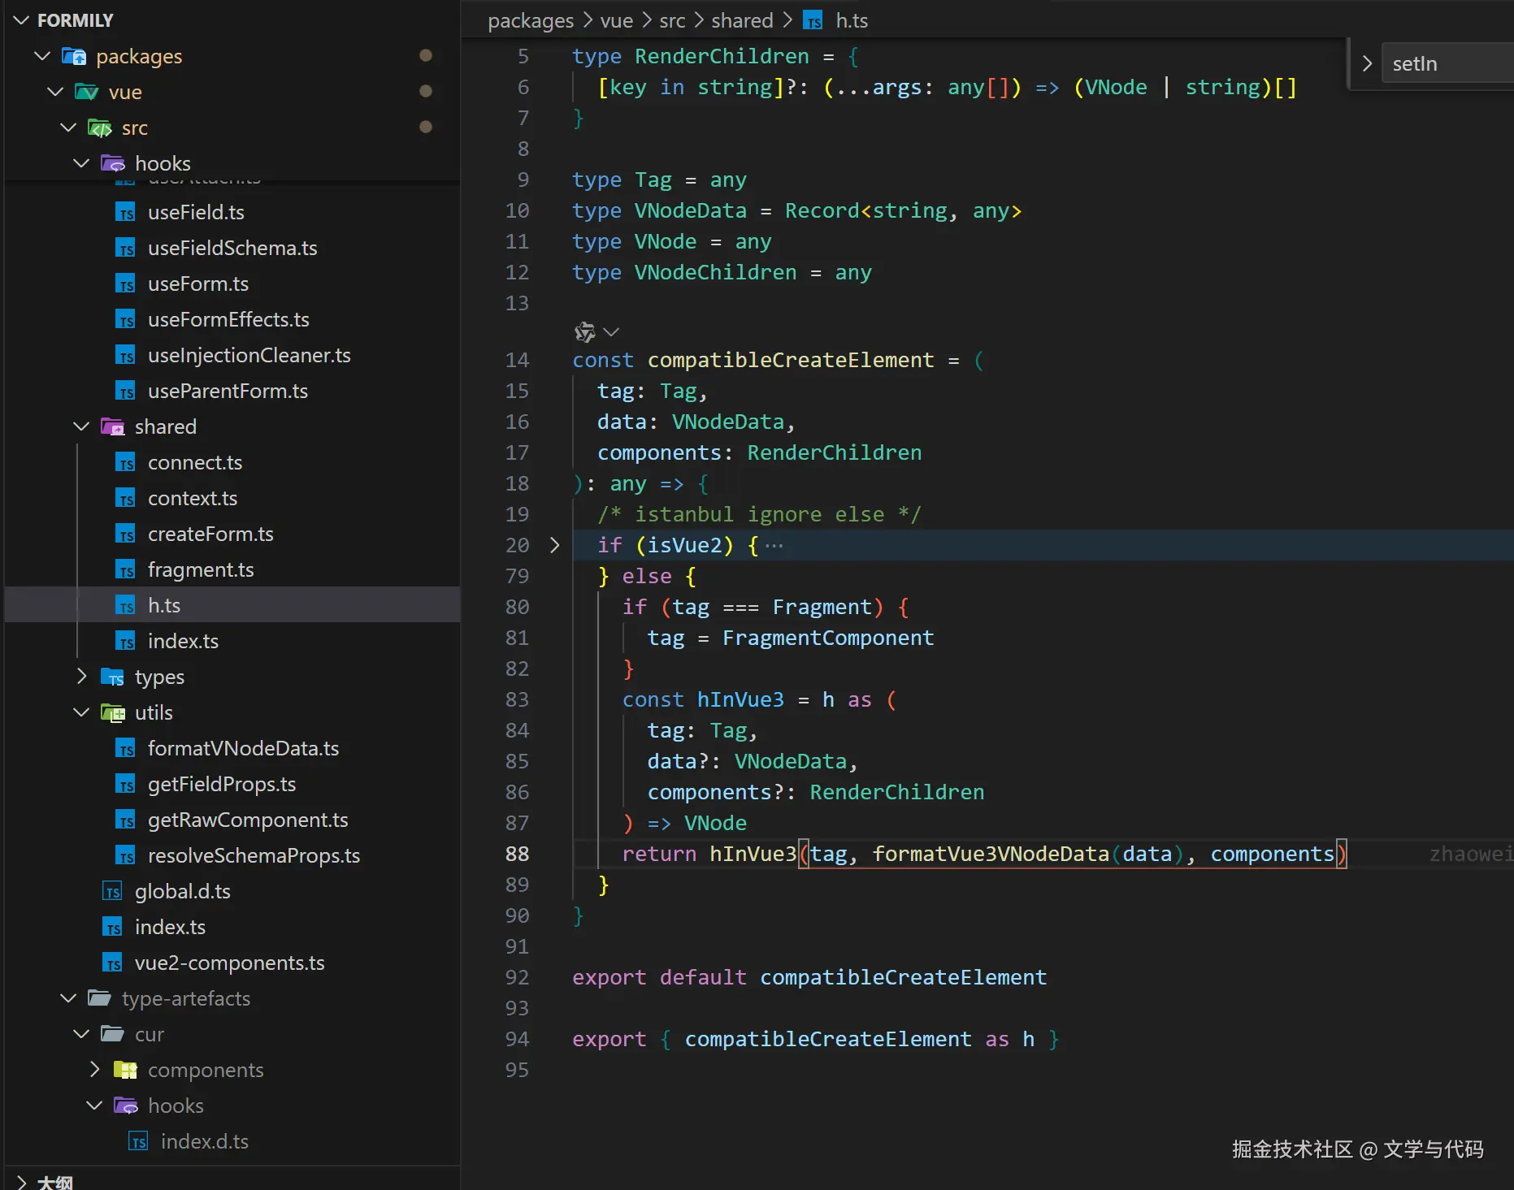Image resolution: width=1514 pixels, height=1190 pixels.
Task: Click the 'packages' breadcrumb segment
Action: 531,20
